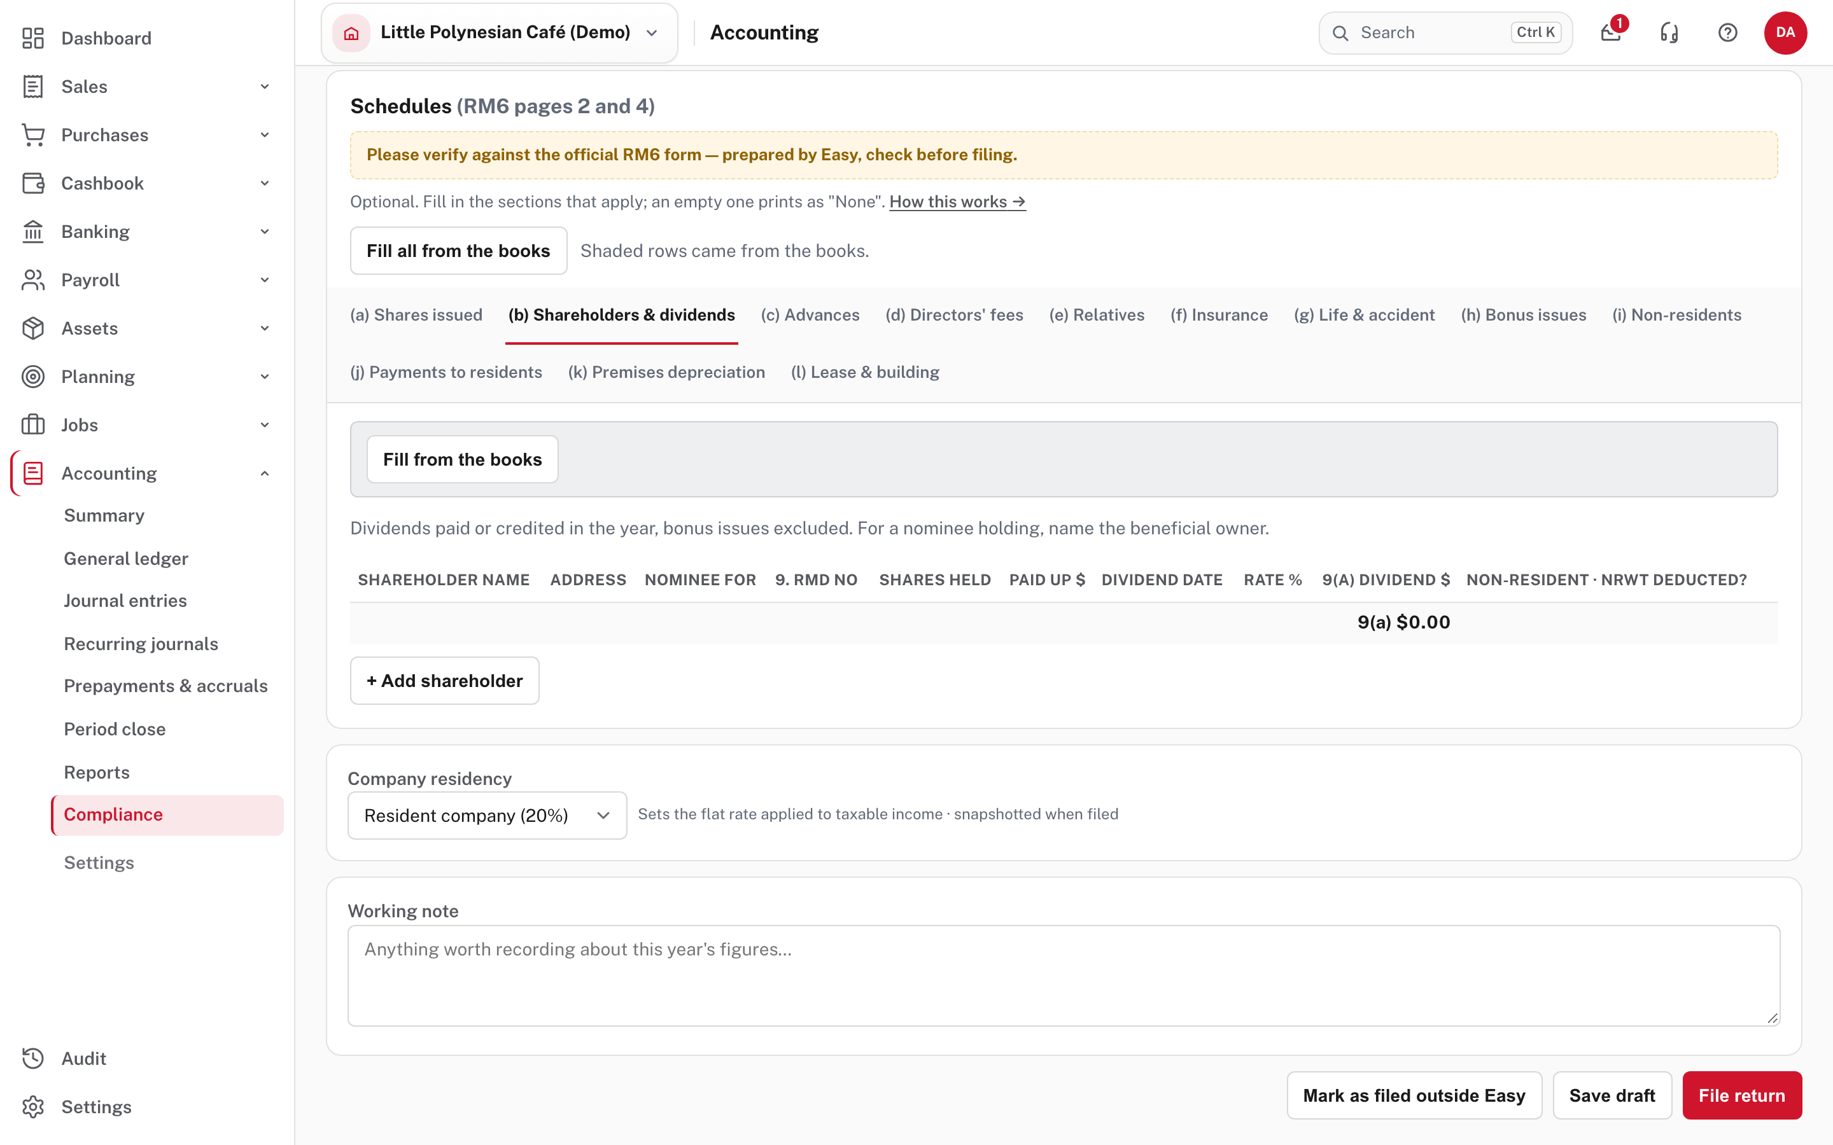This screenshot has height=1145, width=1833.
Task: Open the Dashboard grid icon
Action: 32,38
